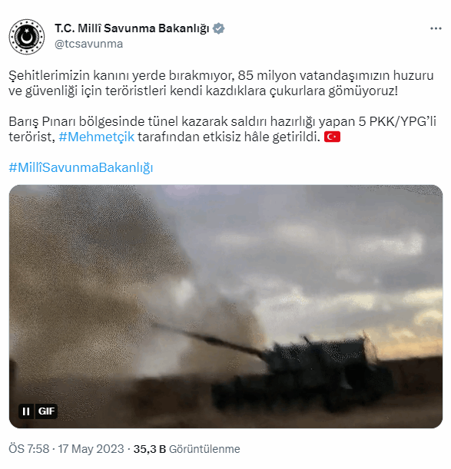The width and height of the screenshot is (451, 469).
Task: Click the blue verified badge icon
Action: tap(219, 28)
